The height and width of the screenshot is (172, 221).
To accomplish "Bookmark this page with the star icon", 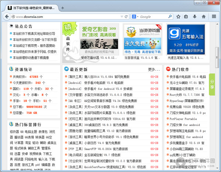I will click(178, 17).
